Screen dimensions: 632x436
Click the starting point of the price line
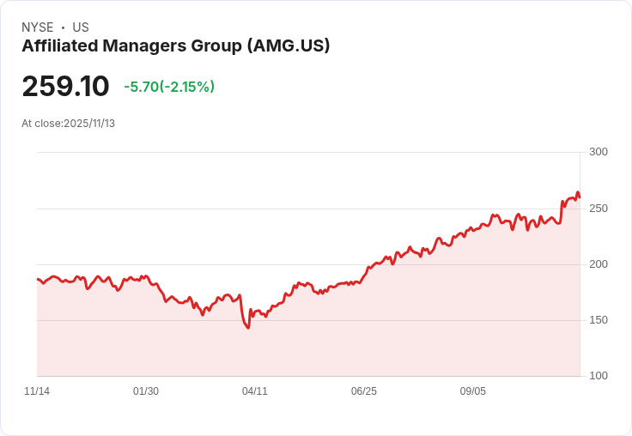[x=38, y=279]
